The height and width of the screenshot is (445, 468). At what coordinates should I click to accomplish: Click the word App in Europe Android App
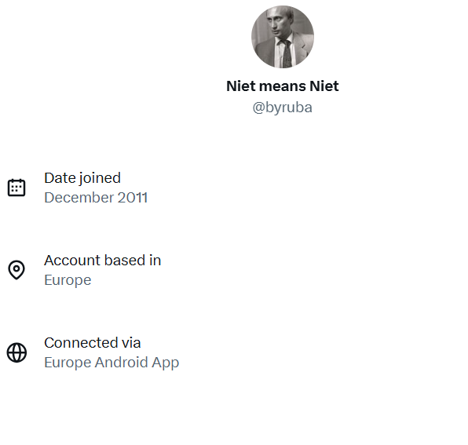tap(166, 363)
